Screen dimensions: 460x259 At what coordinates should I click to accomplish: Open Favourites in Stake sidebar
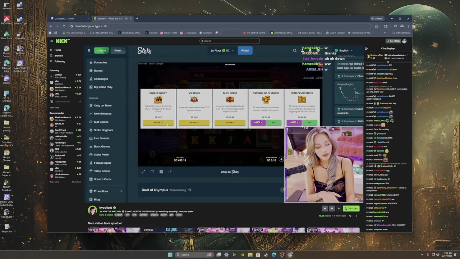point(98,63)
